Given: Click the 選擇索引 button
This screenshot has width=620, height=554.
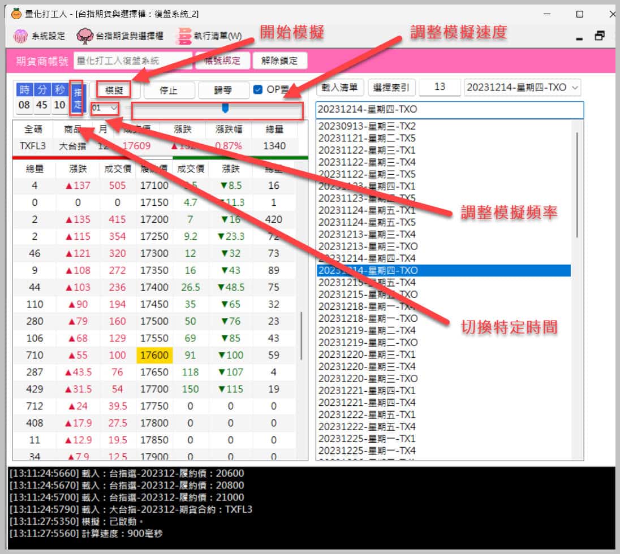Looking at the screenshot, I should coord(392,87).
